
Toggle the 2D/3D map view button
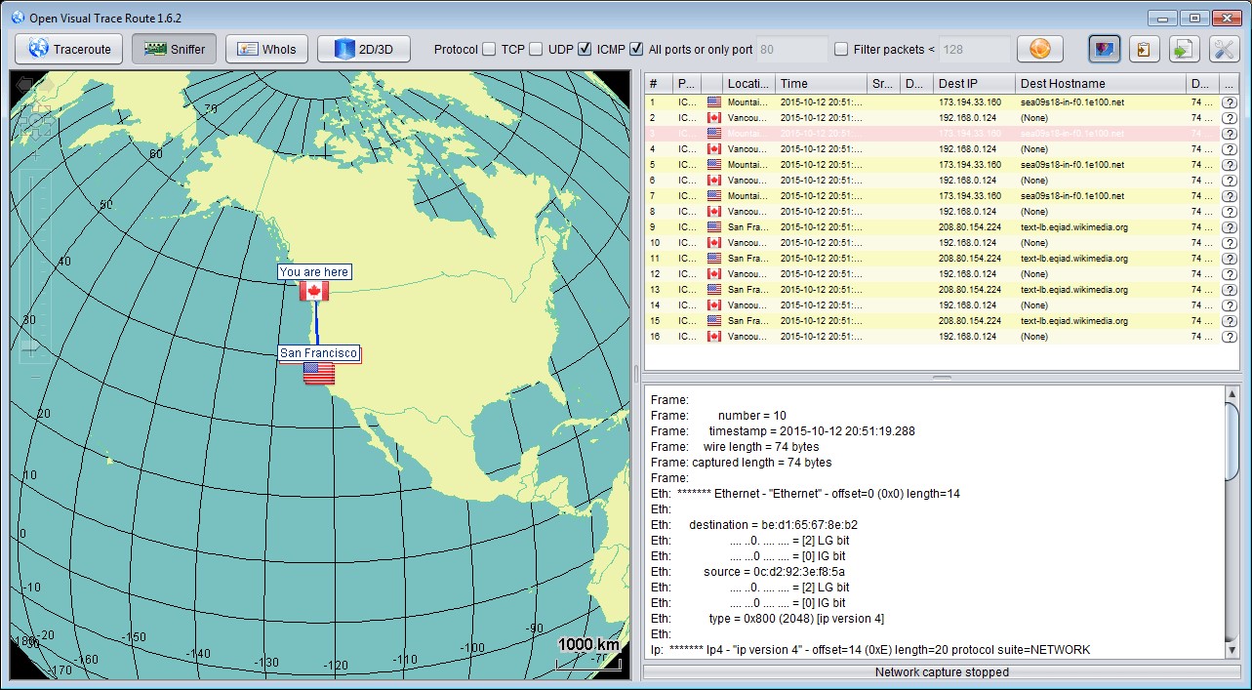click(363, 49)
